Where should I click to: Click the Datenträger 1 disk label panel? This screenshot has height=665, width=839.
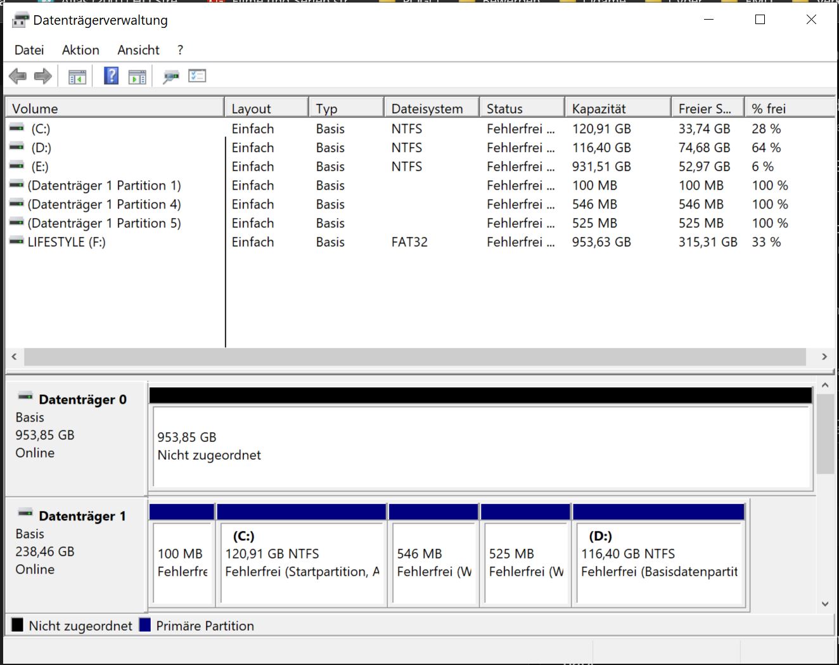pyautogui.click(x=76, y=555)
